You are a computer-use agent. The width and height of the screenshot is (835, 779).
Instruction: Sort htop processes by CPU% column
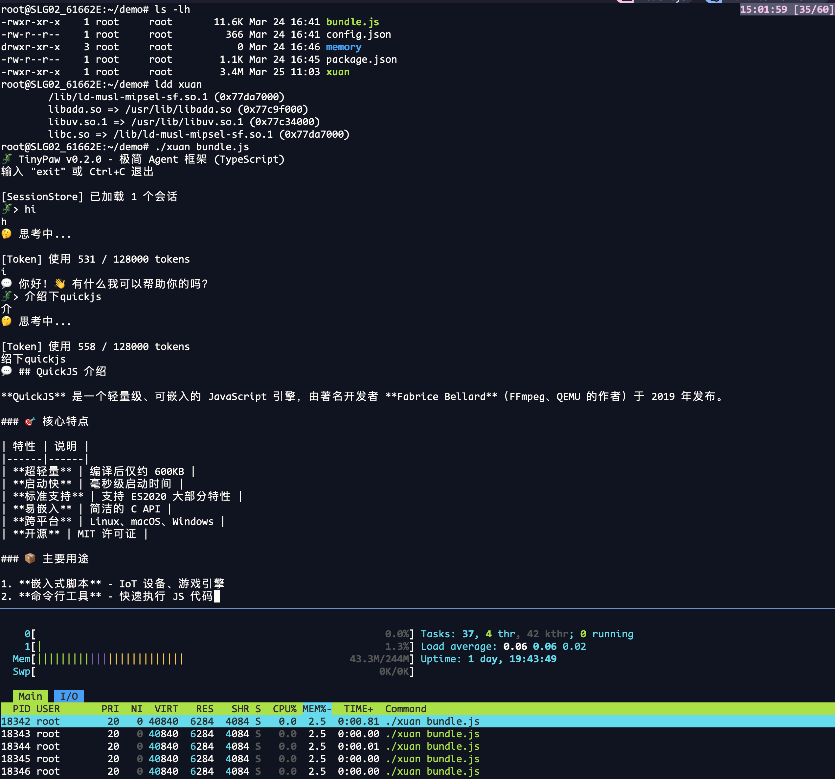tap(285, 709)
